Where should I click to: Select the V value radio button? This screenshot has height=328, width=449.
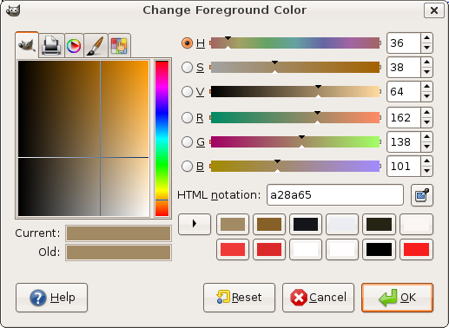(187, 92)
